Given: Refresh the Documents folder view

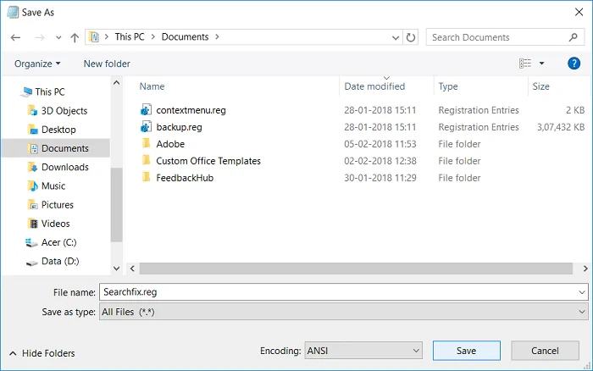Looking at the screenshot, I should pos(410,37).
